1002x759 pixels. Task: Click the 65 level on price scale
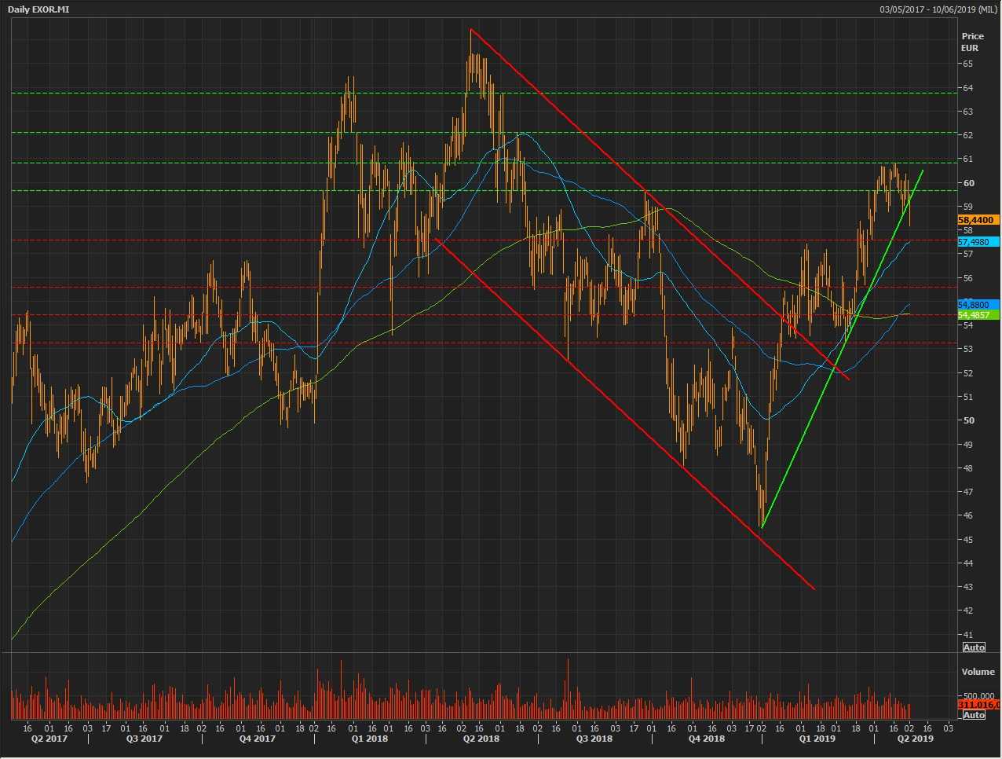tap(968, 64)
